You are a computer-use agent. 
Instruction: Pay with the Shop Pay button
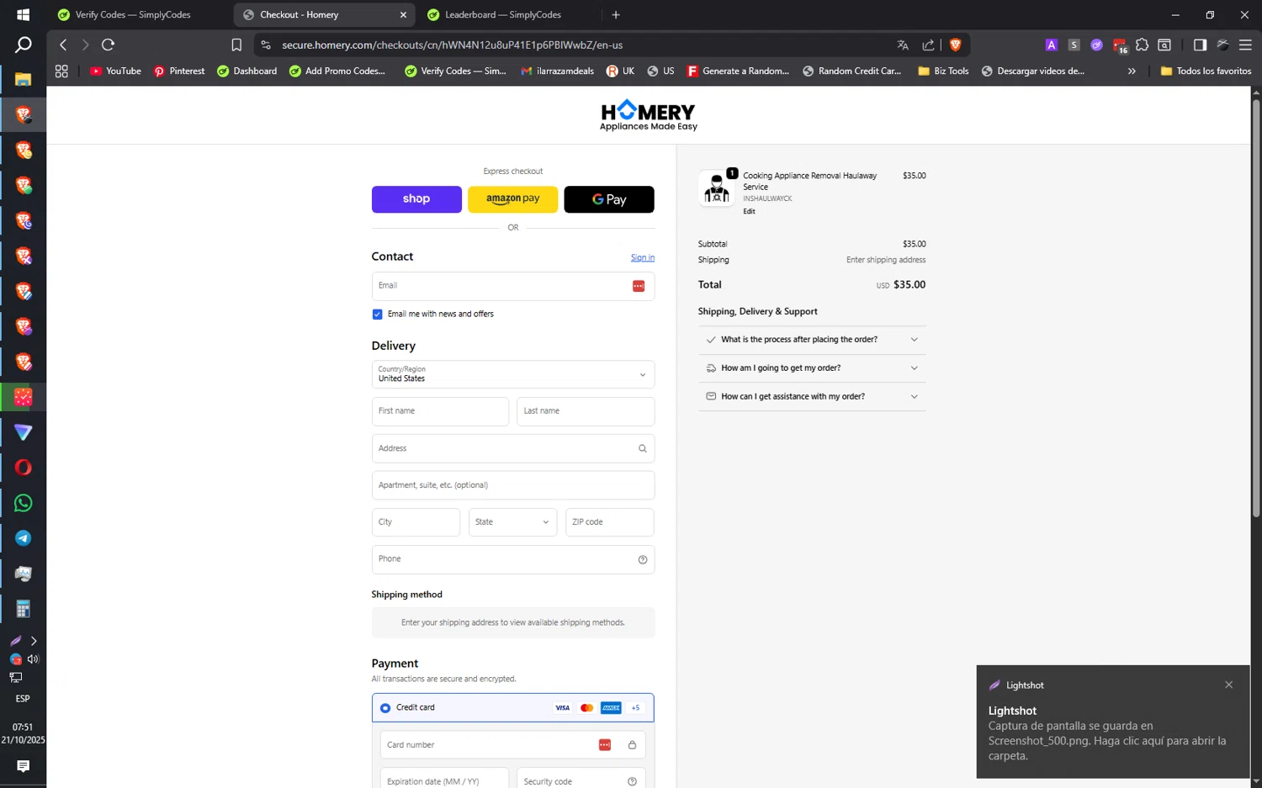coord(416,199)
